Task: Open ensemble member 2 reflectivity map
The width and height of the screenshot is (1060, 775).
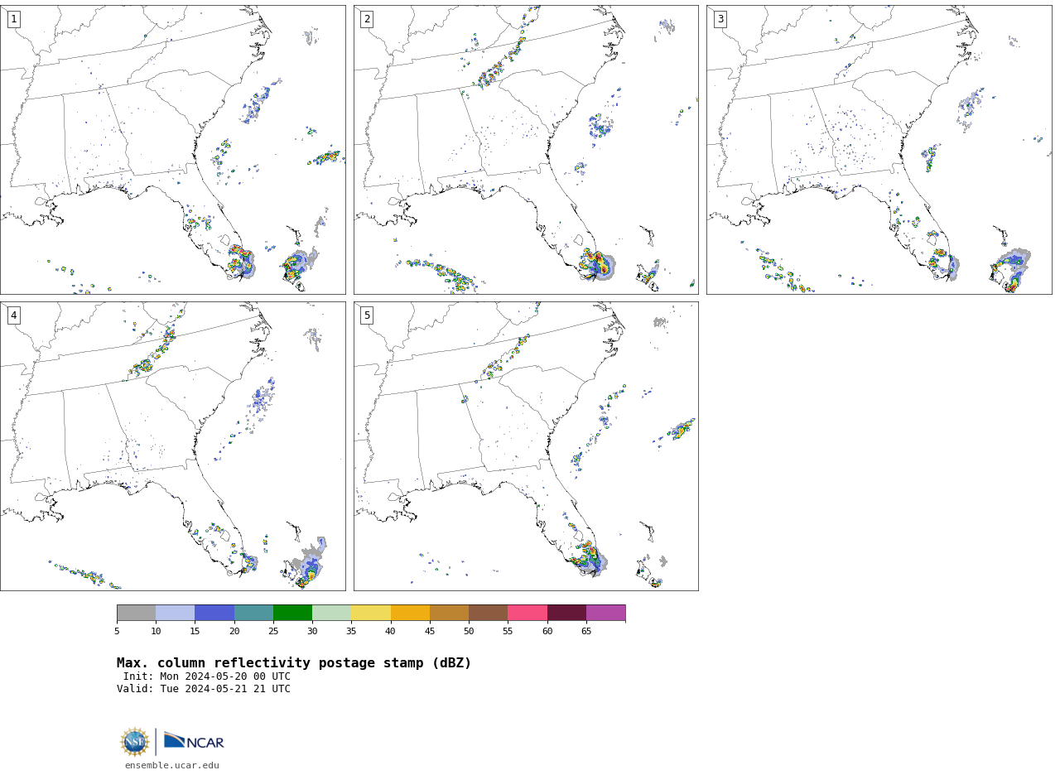Action: coord(526,150)
